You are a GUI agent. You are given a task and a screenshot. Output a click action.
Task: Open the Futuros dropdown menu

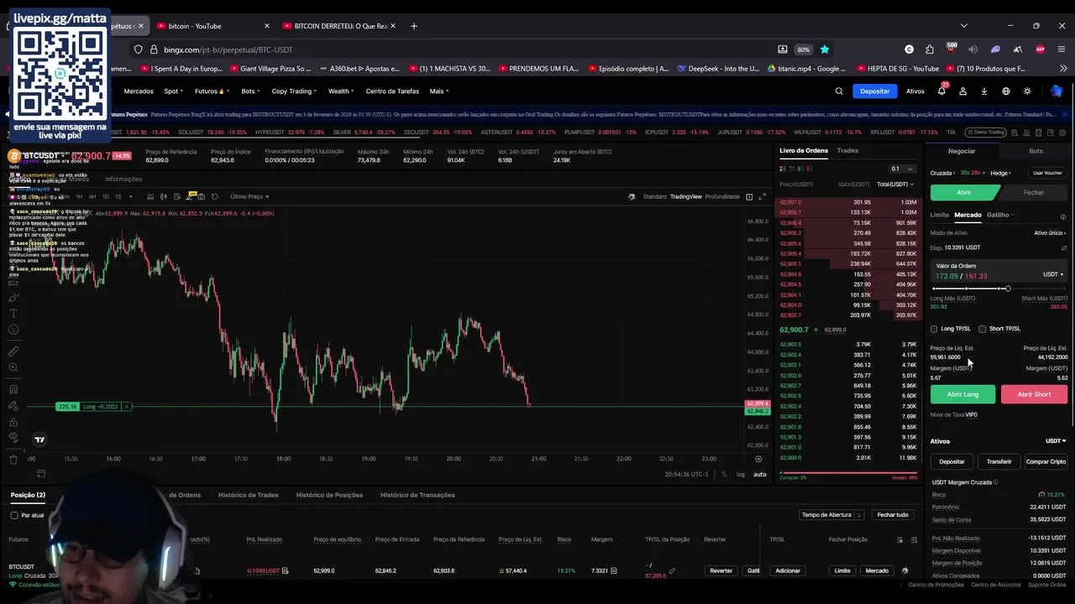point(210,91)
